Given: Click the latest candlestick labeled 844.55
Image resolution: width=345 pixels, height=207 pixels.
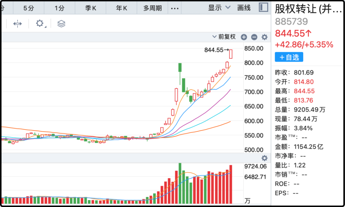Looking at the screenshot, I should tap(231, 54).
